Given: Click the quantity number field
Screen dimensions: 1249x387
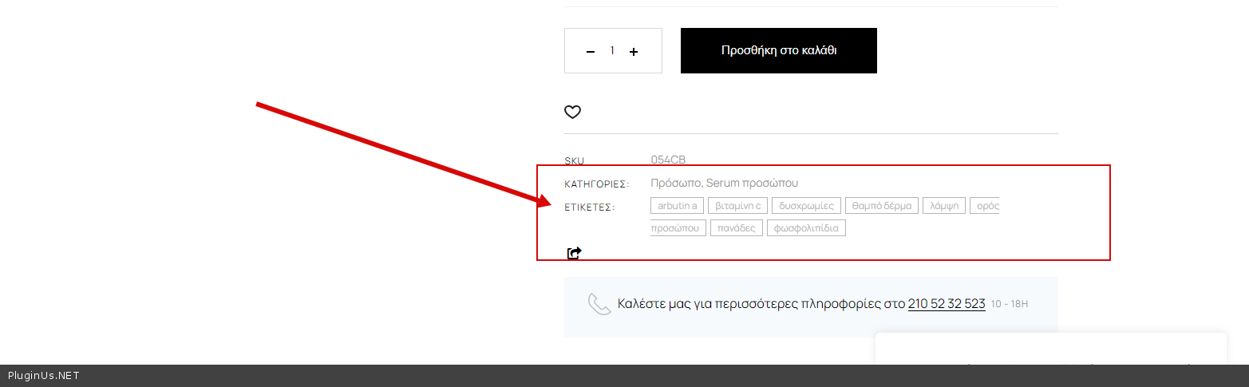Looking at the screenshot, I should [612, 51].
